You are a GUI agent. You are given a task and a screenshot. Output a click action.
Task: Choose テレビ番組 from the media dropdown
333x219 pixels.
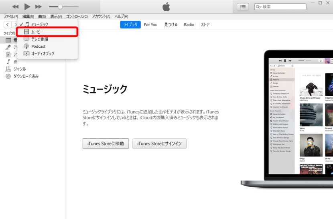pos(47,39)
